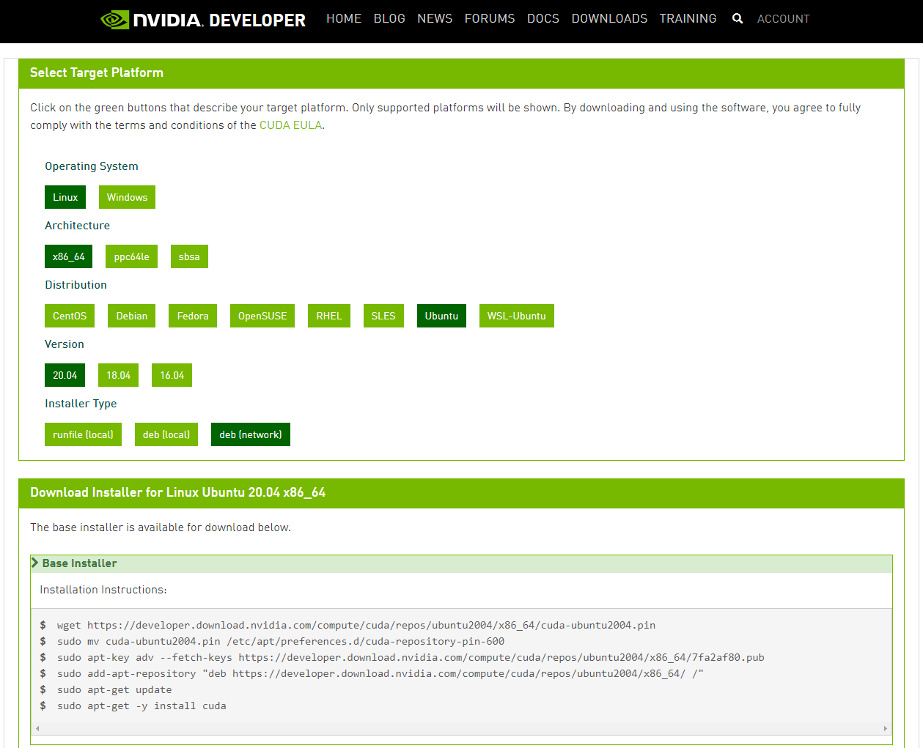
Task: Select the WSL-Ubuntu distribution
Action: point(516,316)
